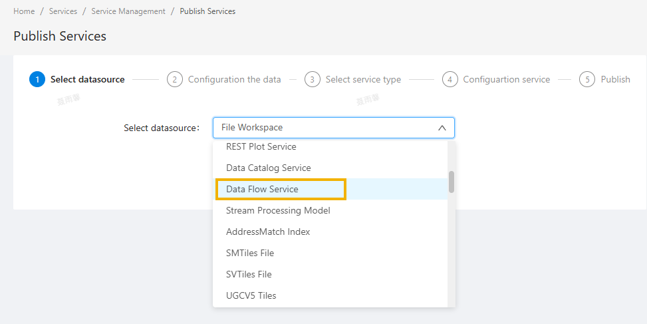Click step 5 circle icon

pyautogui.click(x=587, y=79)
